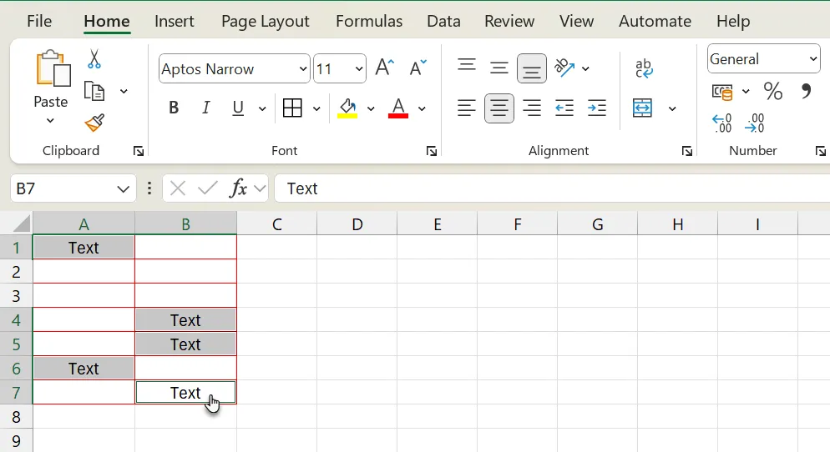Apply Comma Style format
The height and width of the screenshot is (452, 830).
point(806,92)
